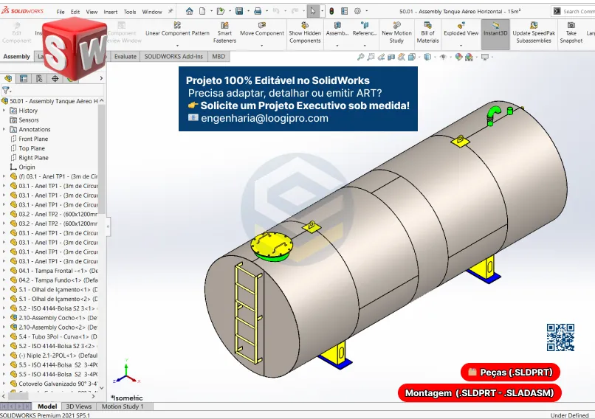The width and height of the screenshot is (595, 419).
Task: Open the ConfigurationManager panel tab
Action: coord(39,78)
